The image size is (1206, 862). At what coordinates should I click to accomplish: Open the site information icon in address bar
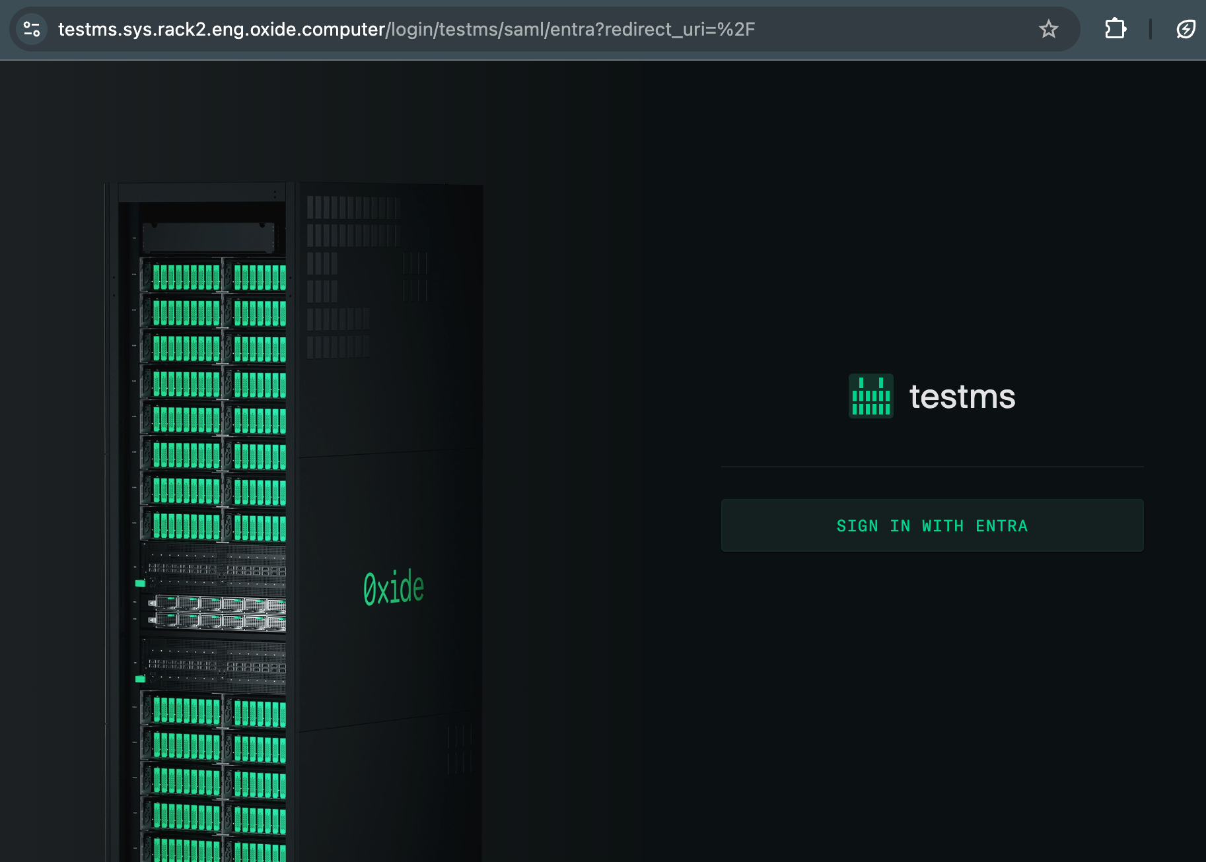click(32, 29)
